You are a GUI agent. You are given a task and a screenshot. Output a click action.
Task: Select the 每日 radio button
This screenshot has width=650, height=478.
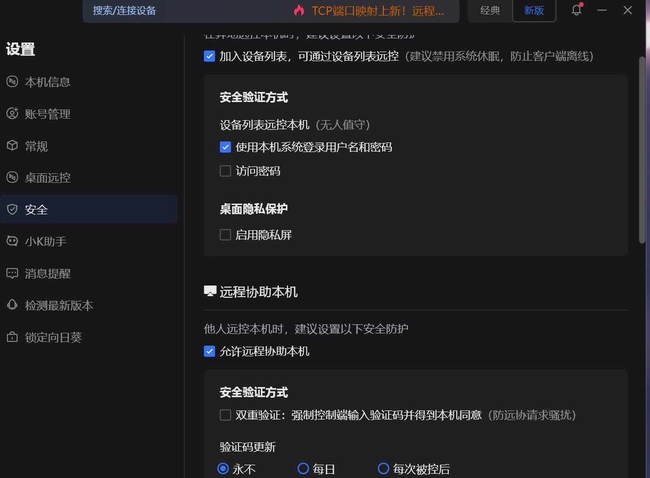pyautogui.click(x=303, y=468)
